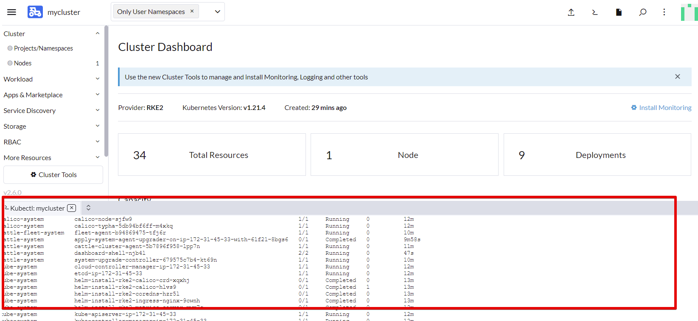698x321 pixels.
Task: Click the Install Monitoring link
Action: 661,108
